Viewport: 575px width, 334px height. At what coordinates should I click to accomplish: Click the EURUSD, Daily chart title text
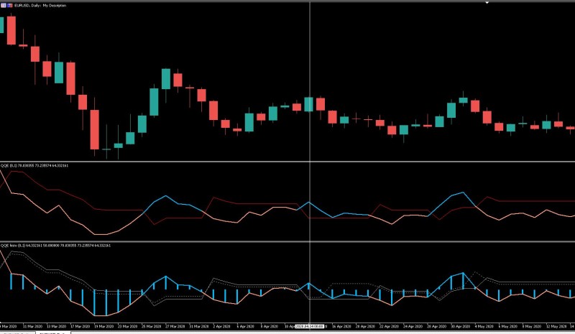pyautogui.click(x=40, y=6)
